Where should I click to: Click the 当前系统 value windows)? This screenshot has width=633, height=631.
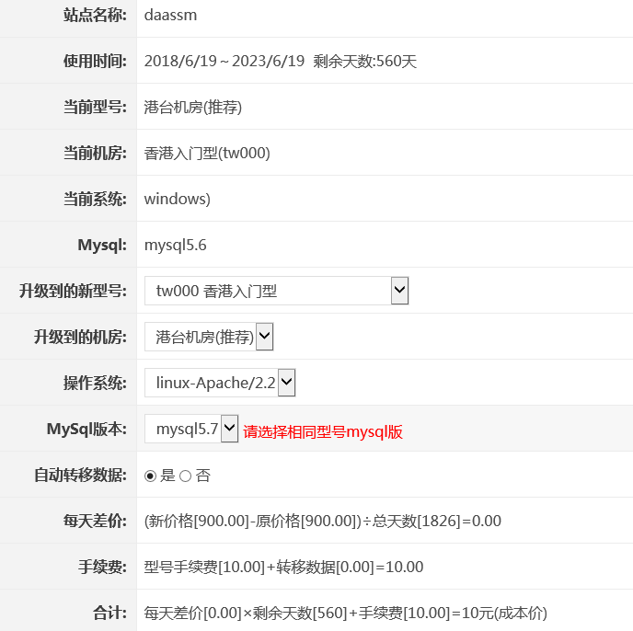[178, 199]
